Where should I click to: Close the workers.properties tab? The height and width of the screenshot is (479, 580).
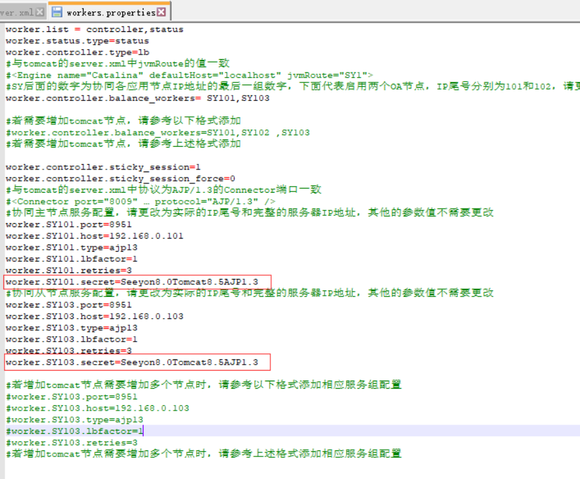(x=161, y=12)
